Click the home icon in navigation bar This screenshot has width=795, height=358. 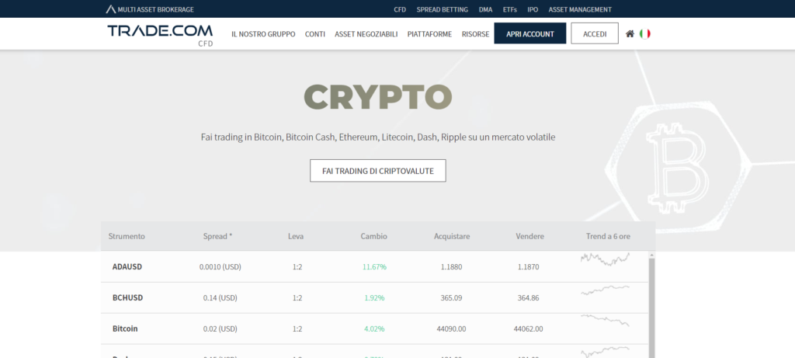(x=630, y=34)
